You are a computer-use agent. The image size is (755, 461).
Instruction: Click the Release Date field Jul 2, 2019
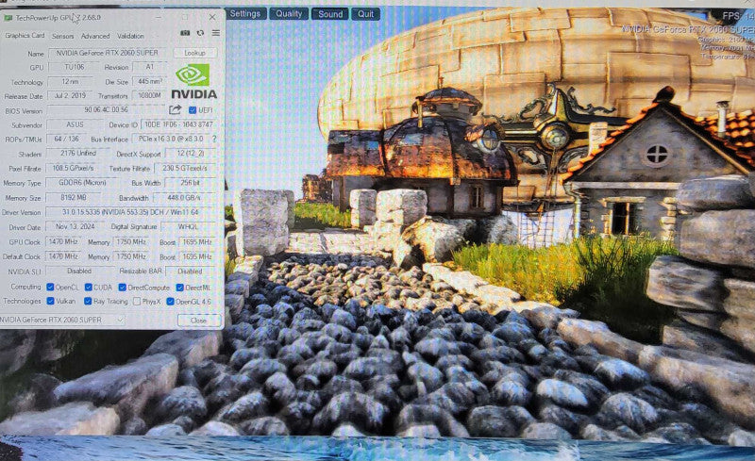tap(70, 95)
